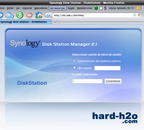Click the Disk Station Manager 2.1 heading
Screen dimensions: 144x130
(x=70, y=44)
